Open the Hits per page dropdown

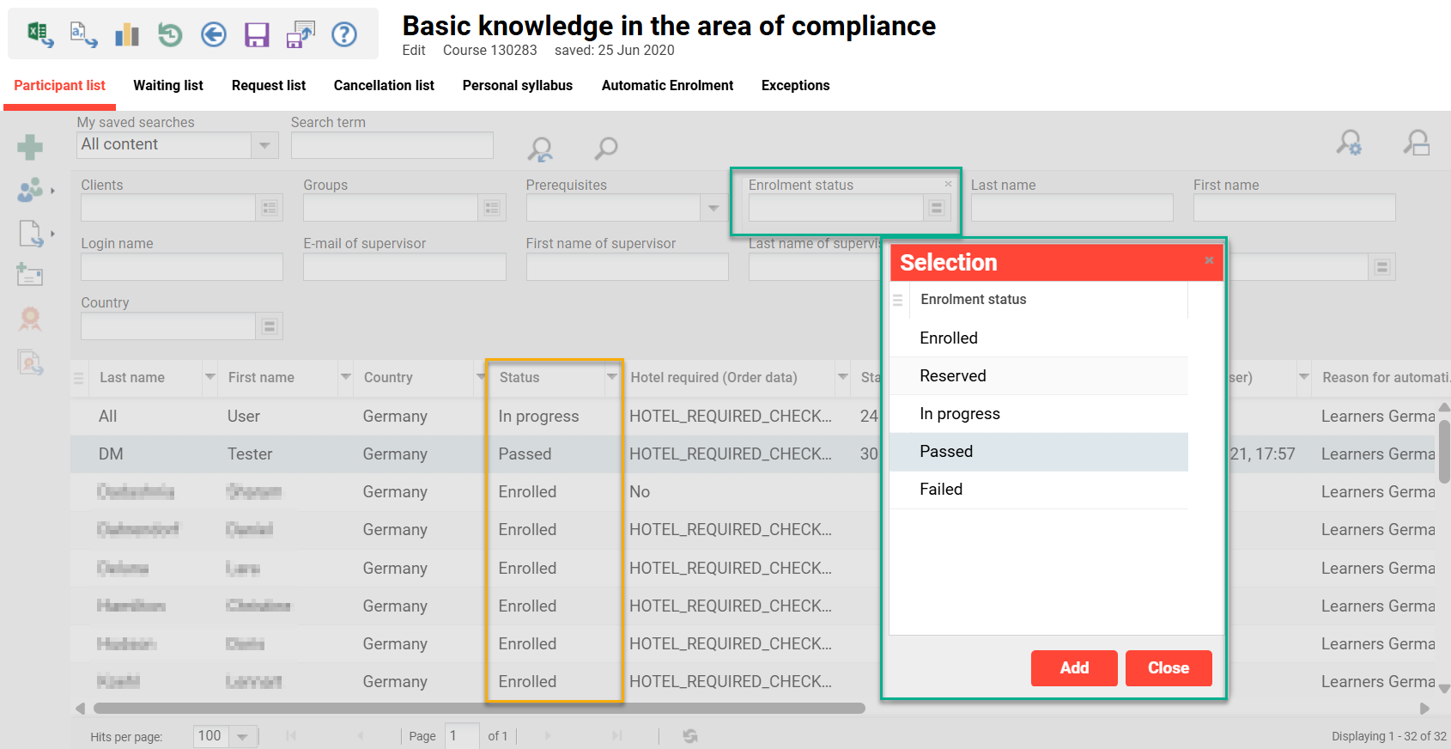click(242, 737)
